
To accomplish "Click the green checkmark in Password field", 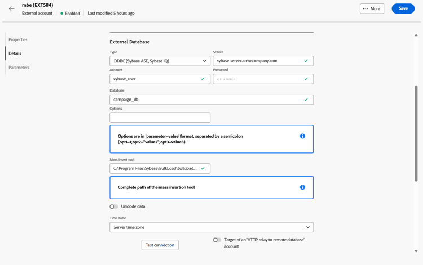I will 306,79.
